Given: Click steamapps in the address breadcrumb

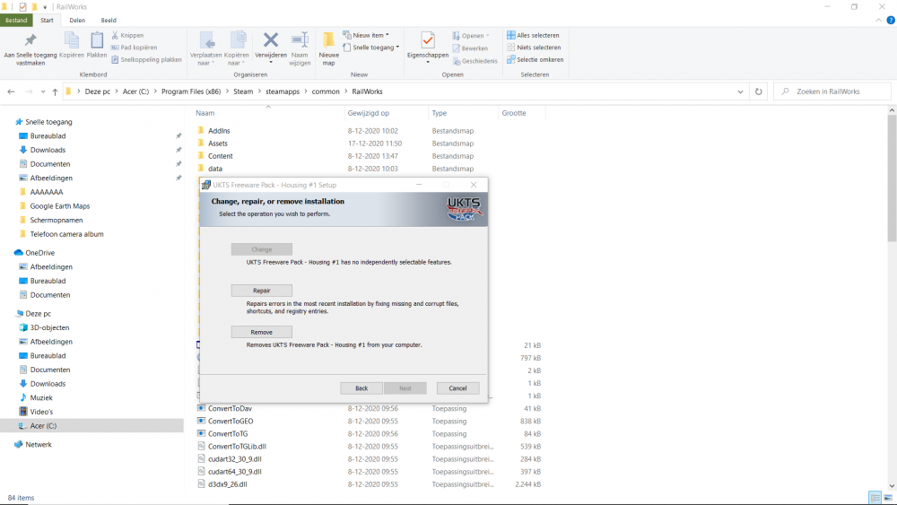Looking at the screenshot, I should point(283,91).
